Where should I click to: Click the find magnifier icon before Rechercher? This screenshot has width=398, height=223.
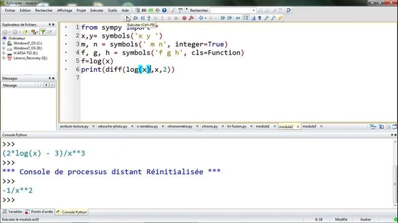click(174, 11)
